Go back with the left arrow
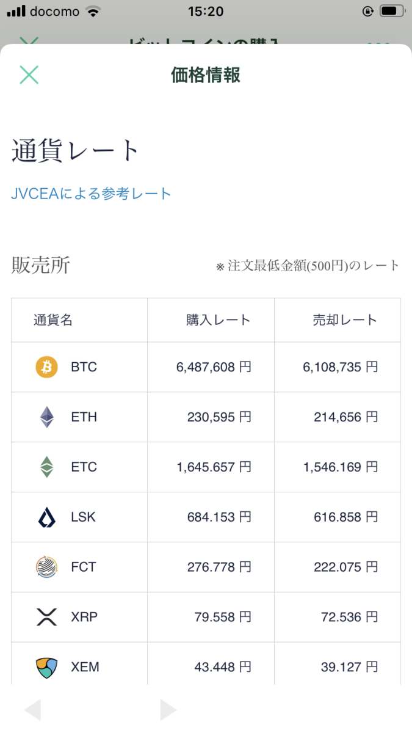Viewport: 412px width, 733px height. click(32, 710)
